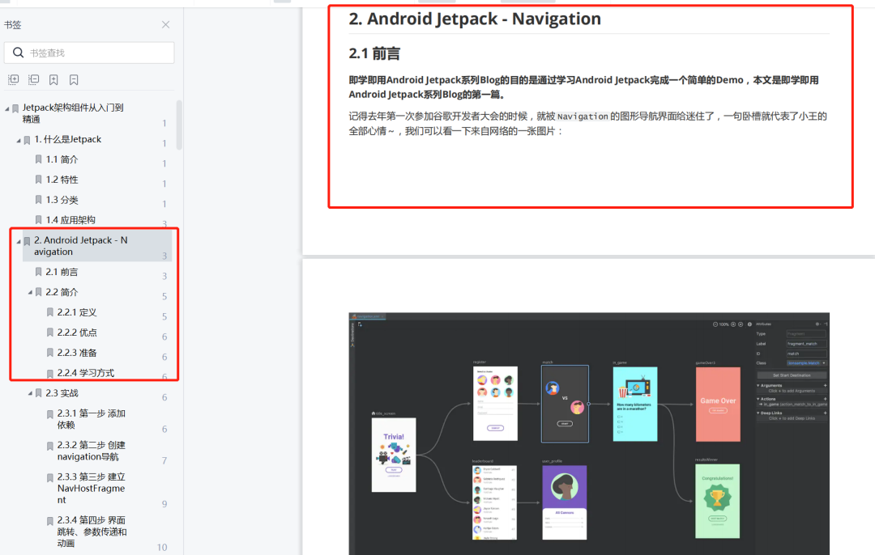Image resolution: width=875 pixels, height=555 pixels.
Task: Go to bookmark 1.1 简介
Action: 62,159
